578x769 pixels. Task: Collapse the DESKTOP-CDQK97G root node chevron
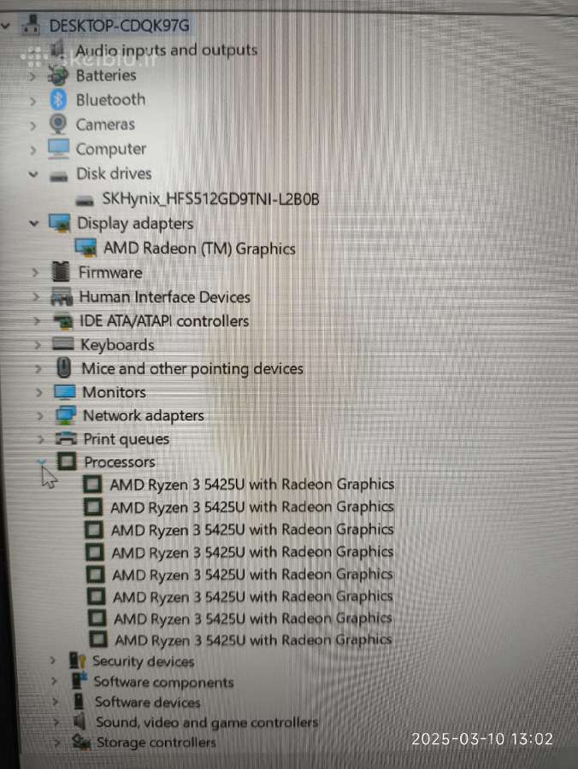click(6, 25)
